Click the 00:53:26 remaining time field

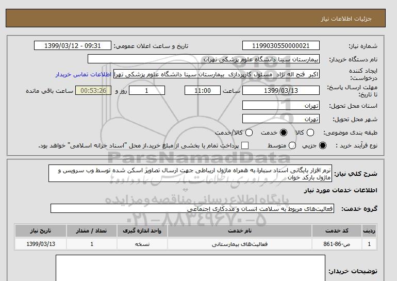(x=93, y=90)
